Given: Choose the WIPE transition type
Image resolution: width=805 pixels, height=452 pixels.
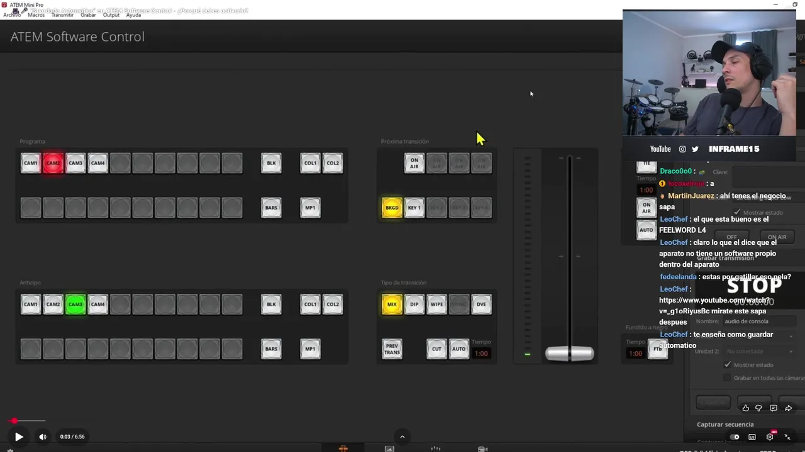Looking at the screenshot, I should 436,304.
